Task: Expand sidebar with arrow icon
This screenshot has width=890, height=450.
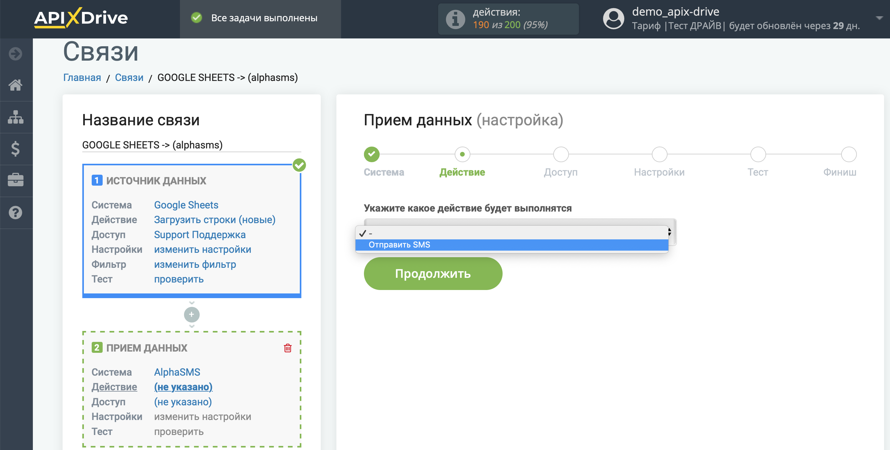Action: click(16, 54)
